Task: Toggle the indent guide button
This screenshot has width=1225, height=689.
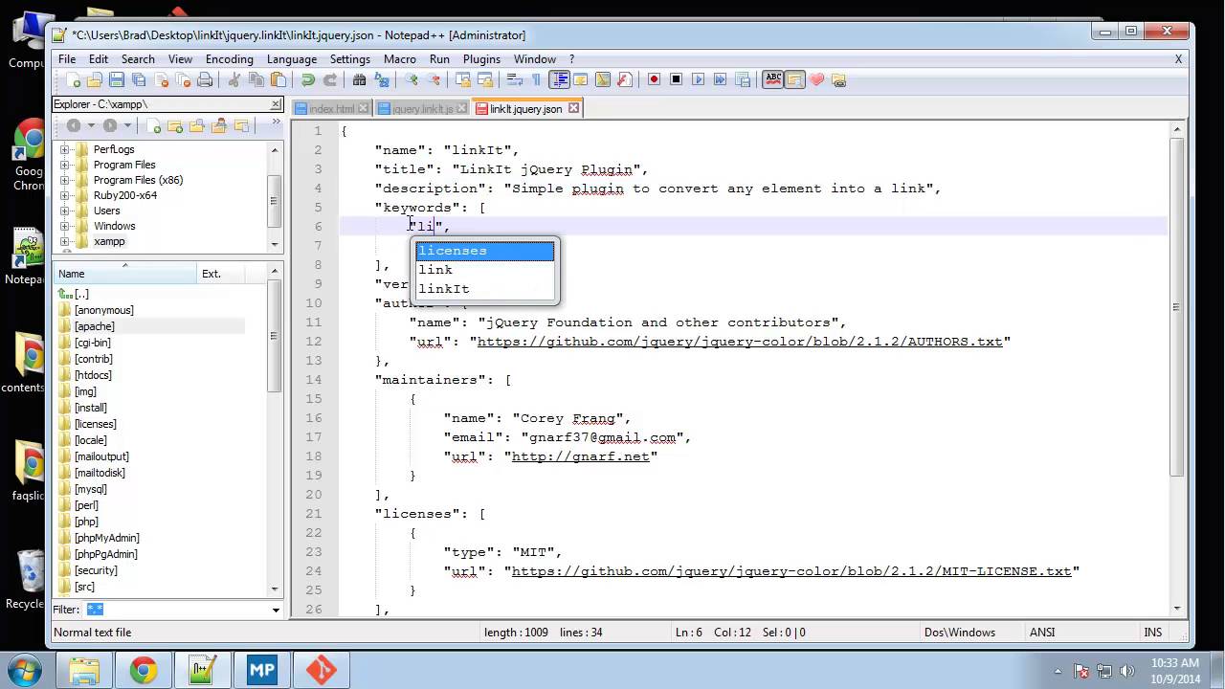Action: click(560, 79)
